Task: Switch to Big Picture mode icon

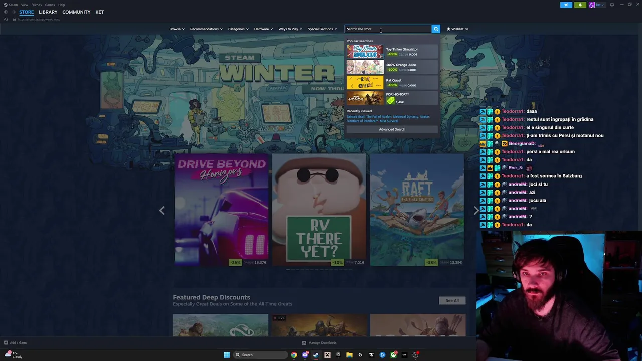Action: click(x=612, y=5)
